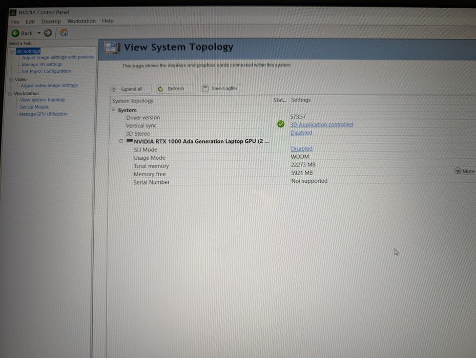Click the 5921 MB value
476x358 pixels.
point(302,173)
